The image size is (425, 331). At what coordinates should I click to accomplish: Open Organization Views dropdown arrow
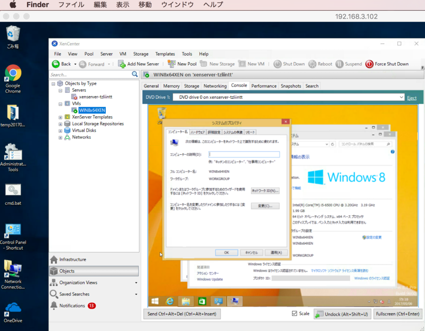[x=136, y=283]
